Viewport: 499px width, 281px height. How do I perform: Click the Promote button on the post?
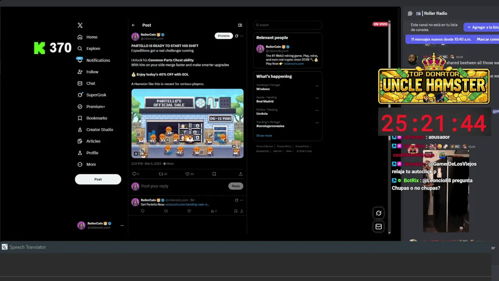point(224,36)
